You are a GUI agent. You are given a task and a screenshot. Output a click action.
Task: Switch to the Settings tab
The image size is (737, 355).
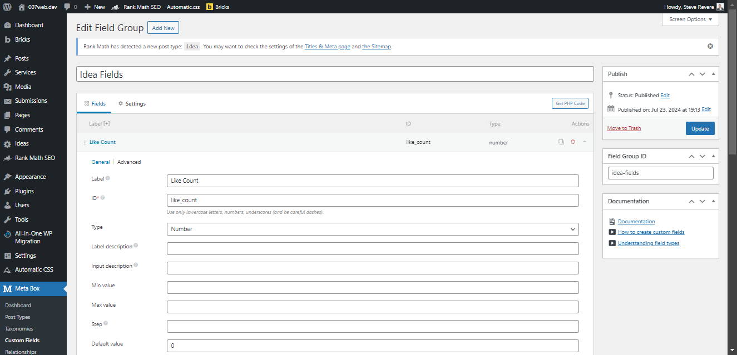[132, 104]
